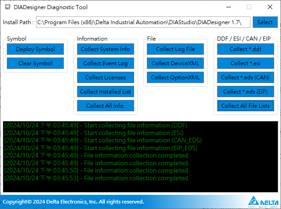Click the Symbol group label
The height and width of the screenshot is (209, 281).
pos(16,39)
